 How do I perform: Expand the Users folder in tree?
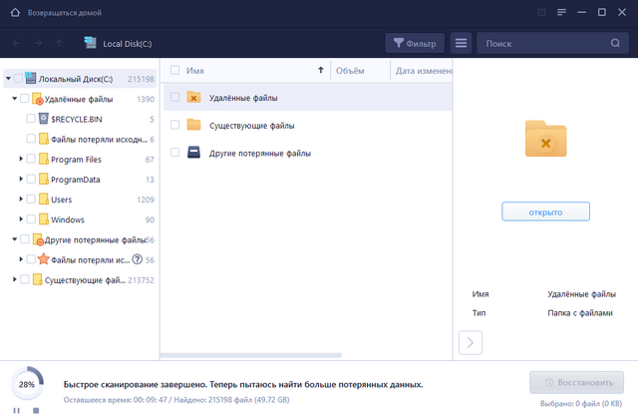21,200
